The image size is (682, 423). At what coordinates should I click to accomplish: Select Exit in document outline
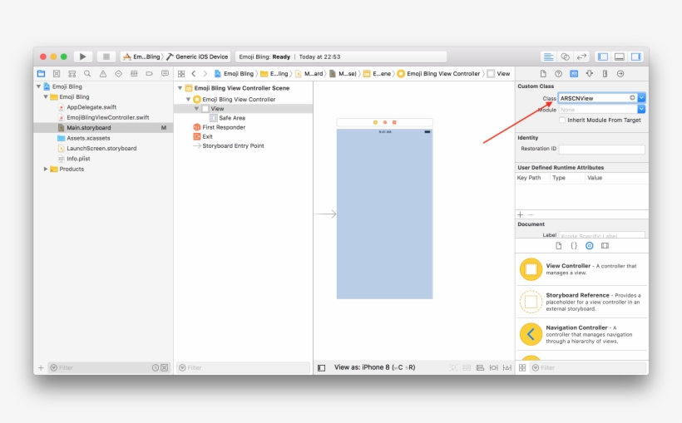point(203,136)
